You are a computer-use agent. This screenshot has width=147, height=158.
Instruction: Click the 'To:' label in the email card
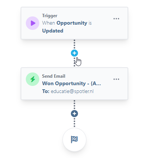coord(46,91)
